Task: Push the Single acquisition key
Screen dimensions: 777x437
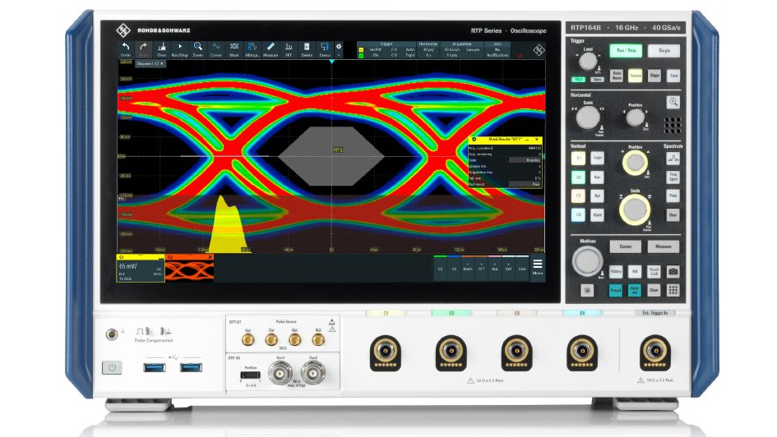Action: coord(664,50)
